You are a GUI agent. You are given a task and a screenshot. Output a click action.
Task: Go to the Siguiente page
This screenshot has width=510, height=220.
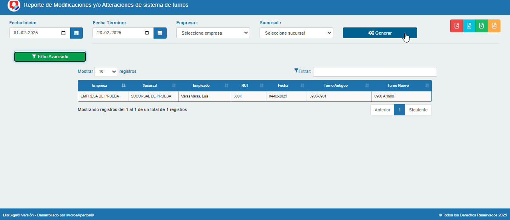(x=418, y=110)
